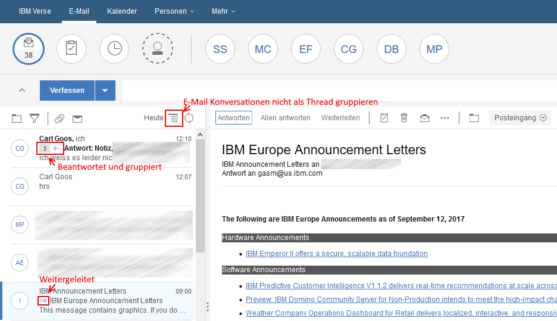
Task: Click the filter funnel icon
Action: 35,119
